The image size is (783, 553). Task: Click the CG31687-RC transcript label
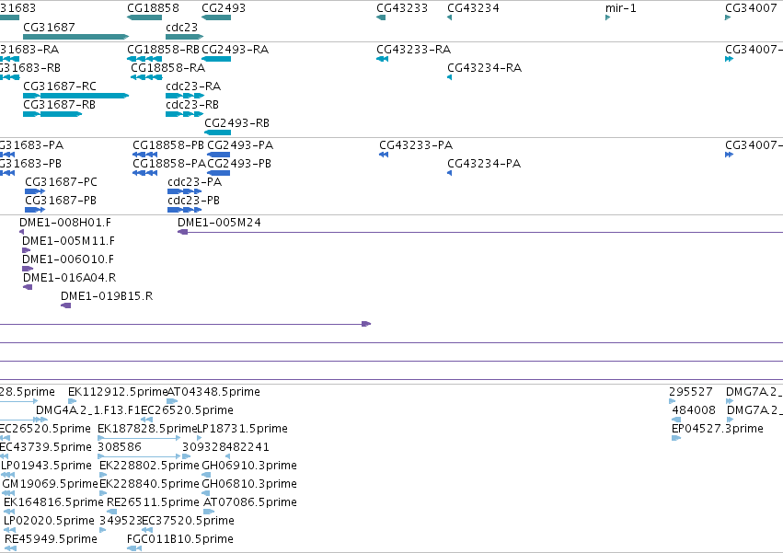[60, 86]
